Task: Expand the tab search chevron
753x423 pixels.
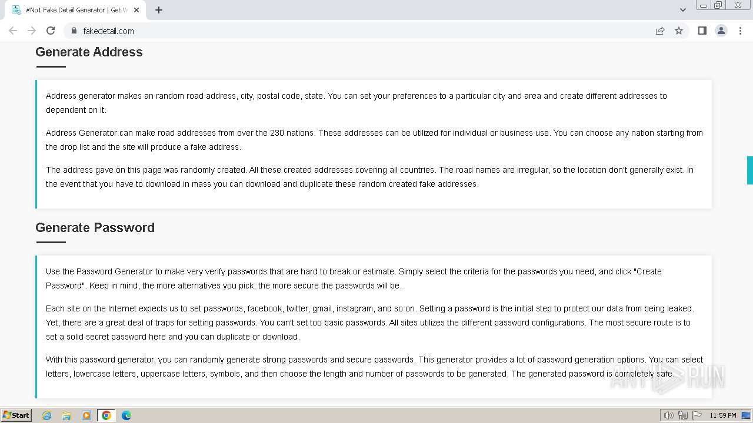Action: pyautogui.click(x=683, y=10)
